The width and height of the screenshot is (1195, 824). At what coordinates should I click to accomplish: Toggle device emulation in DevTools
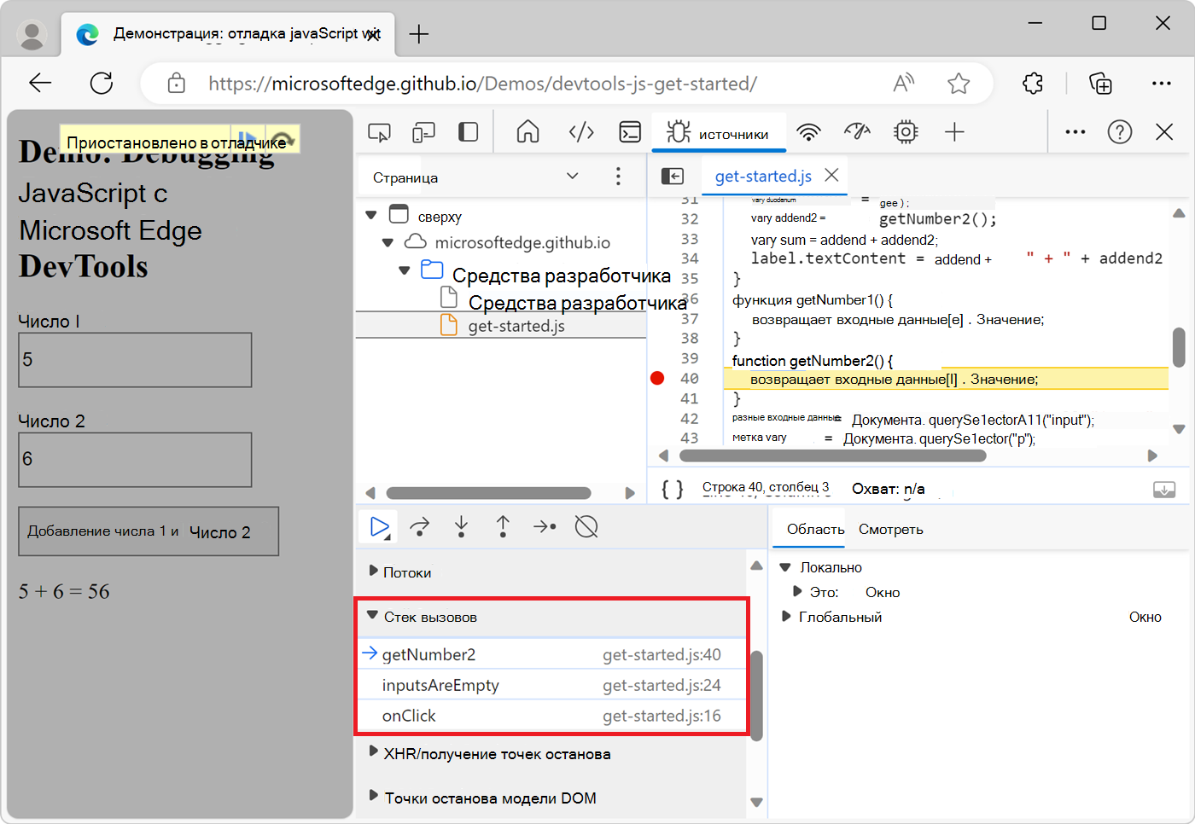[423, 132]
